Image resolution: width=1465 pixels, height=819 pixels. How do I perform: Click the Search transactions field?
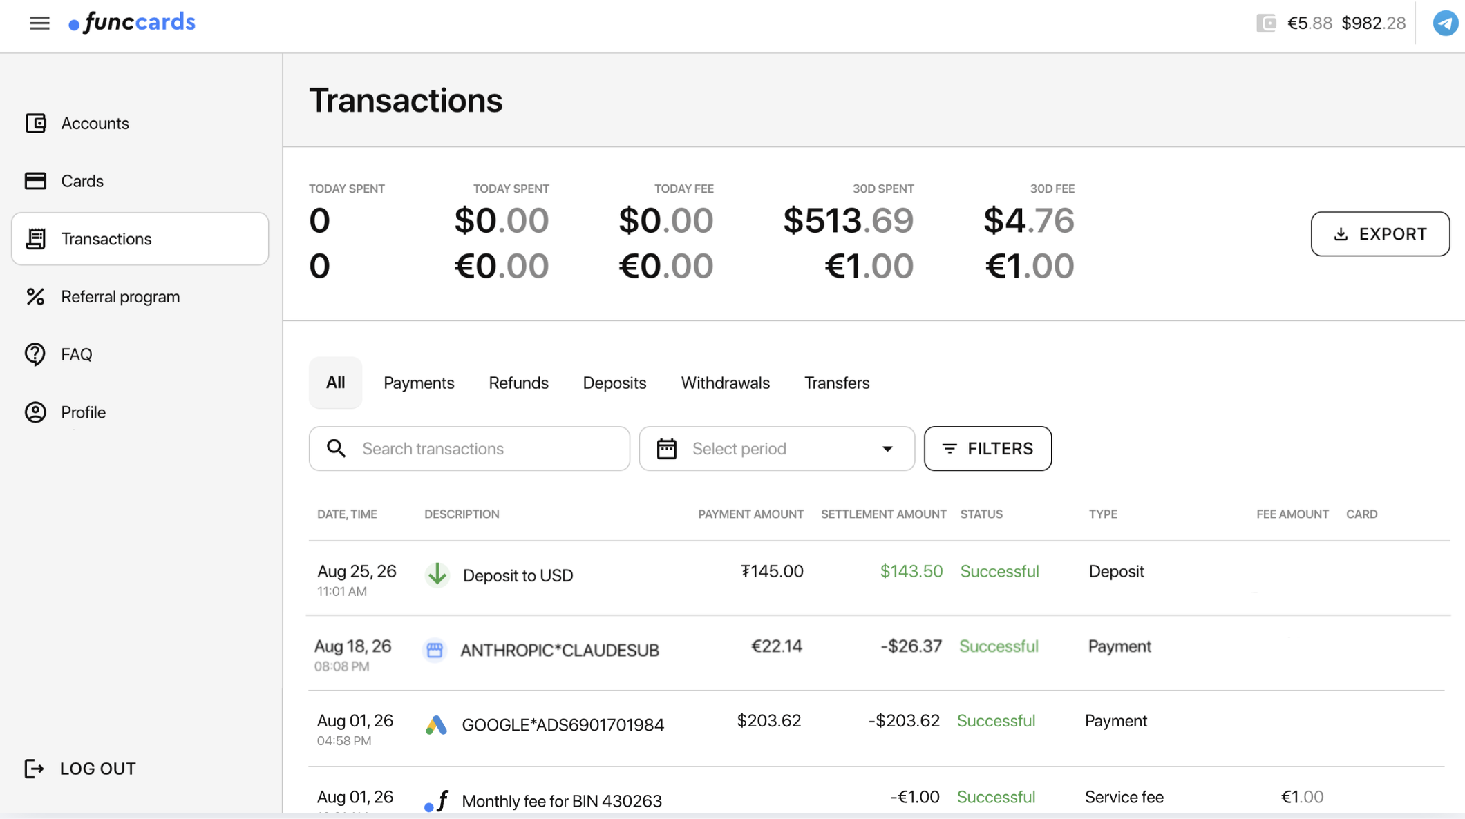click(x=469, y=449)
